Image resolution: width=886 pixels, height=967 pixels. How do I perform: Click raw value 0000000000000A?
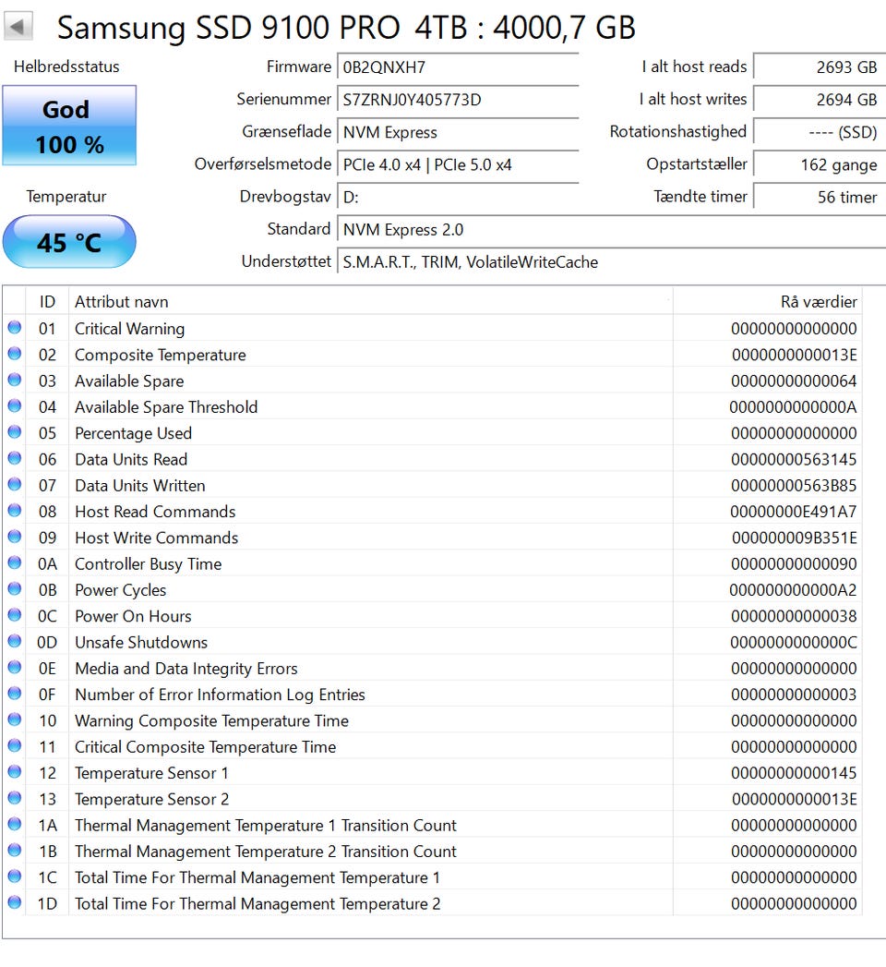coord(793,407)
